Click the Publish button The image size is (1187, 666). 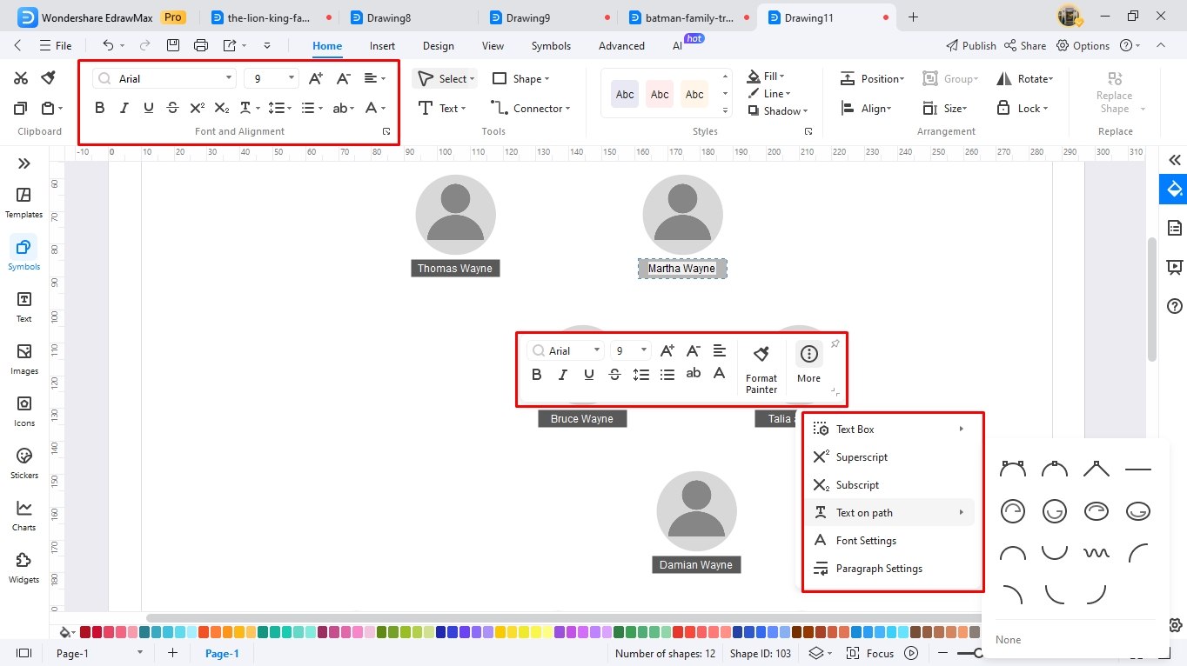point(970,46)
